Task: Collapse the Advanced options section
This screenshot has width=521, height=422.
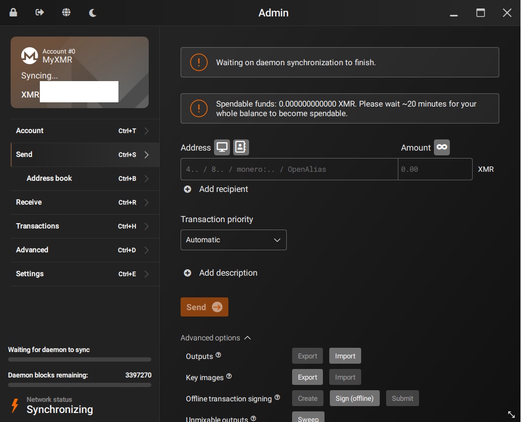Action: [247, 338]
